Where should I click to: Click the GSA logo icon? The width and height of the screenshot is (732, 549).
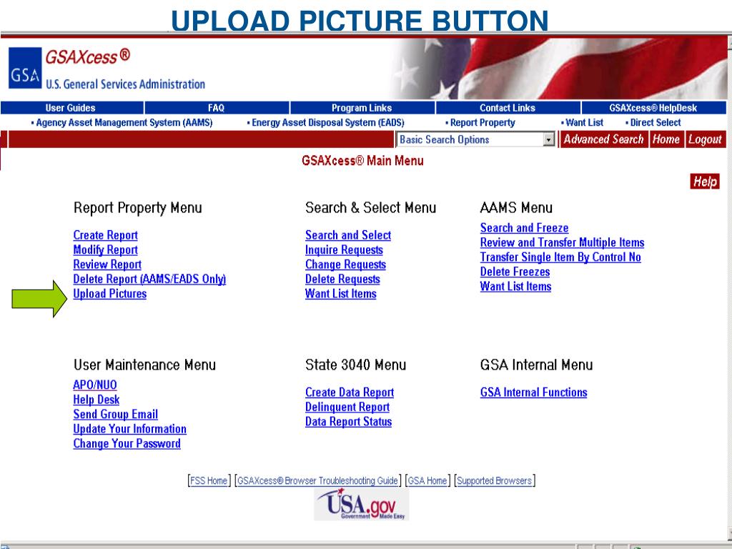coord(25,68)
